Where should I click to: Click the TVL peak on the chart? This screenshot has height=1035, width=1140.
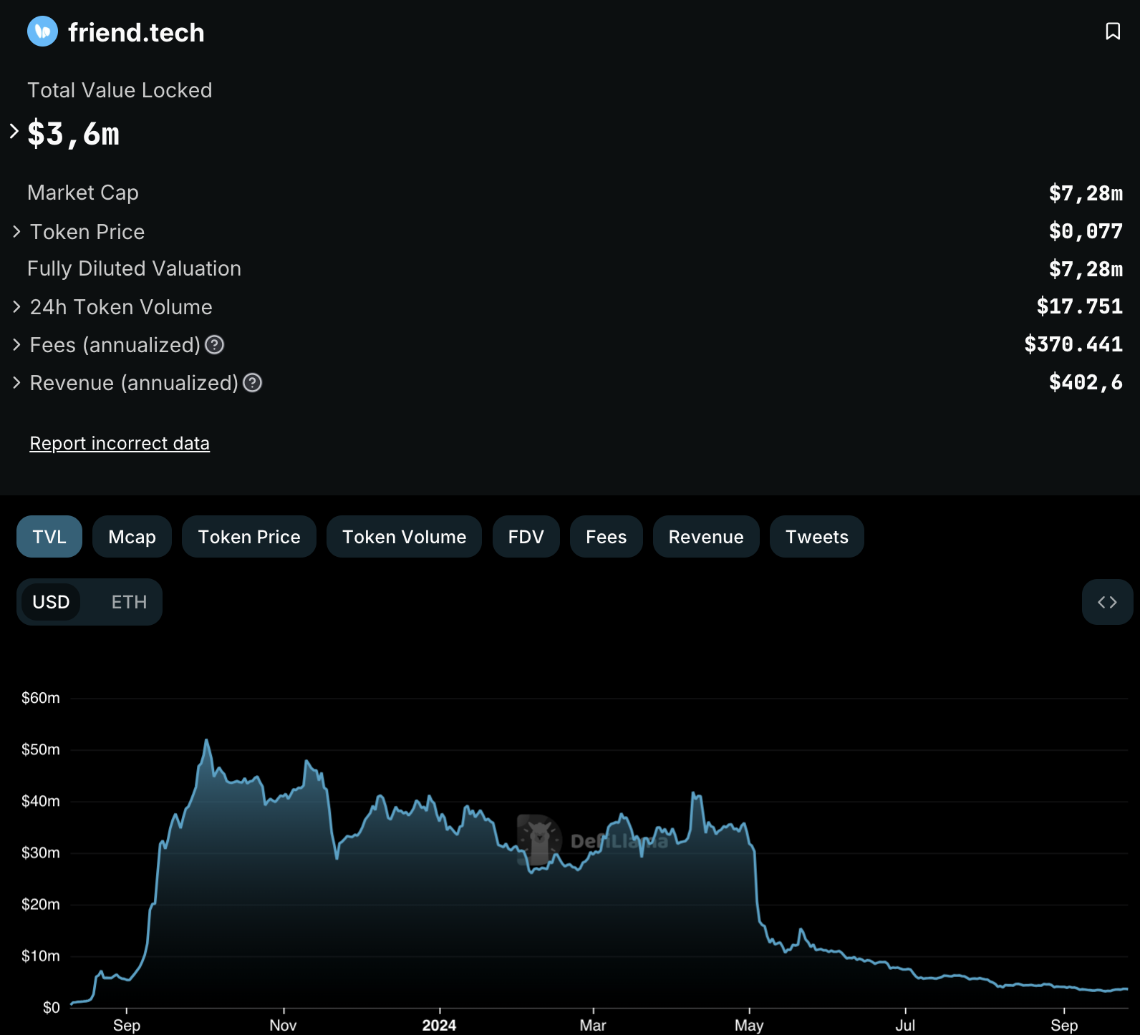click(x=206, y=740)
